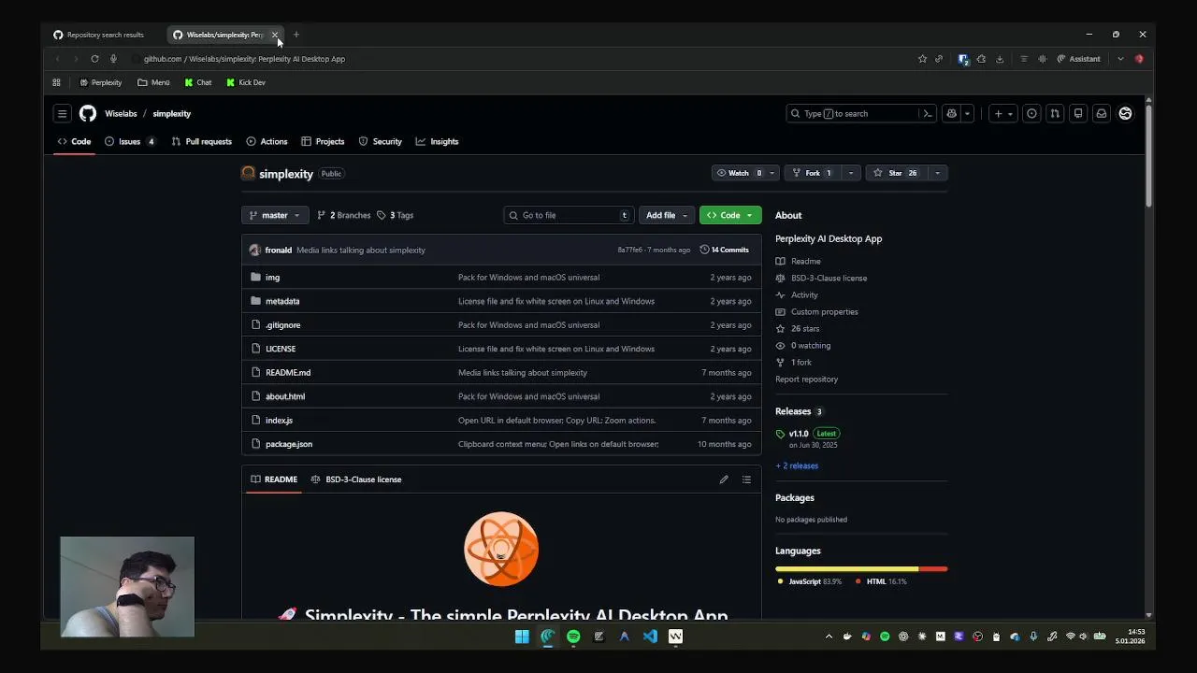This screenshot has height=673, width=1197.
Task: Focus the Go to file input
Action: pos(569,215)
